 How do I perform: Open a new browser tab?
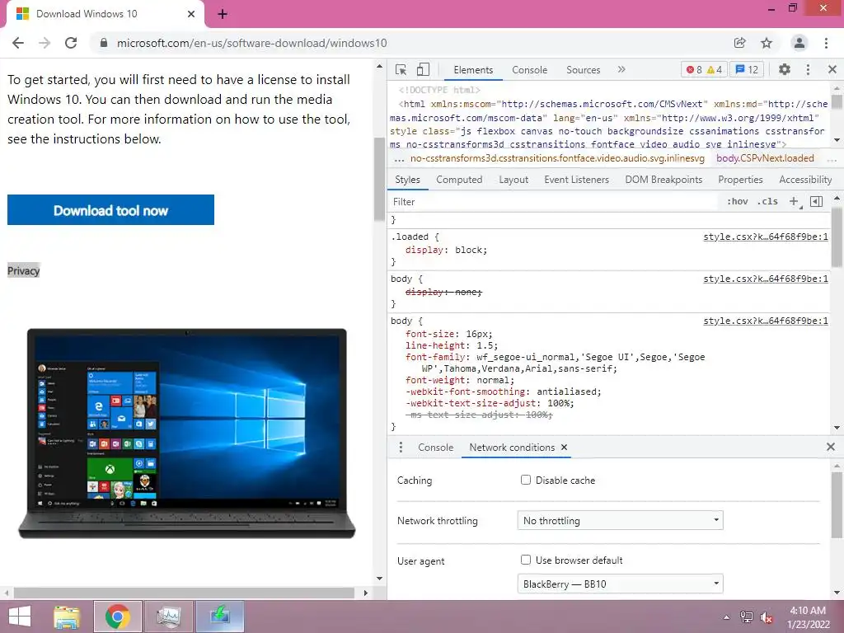coord(223,14)
